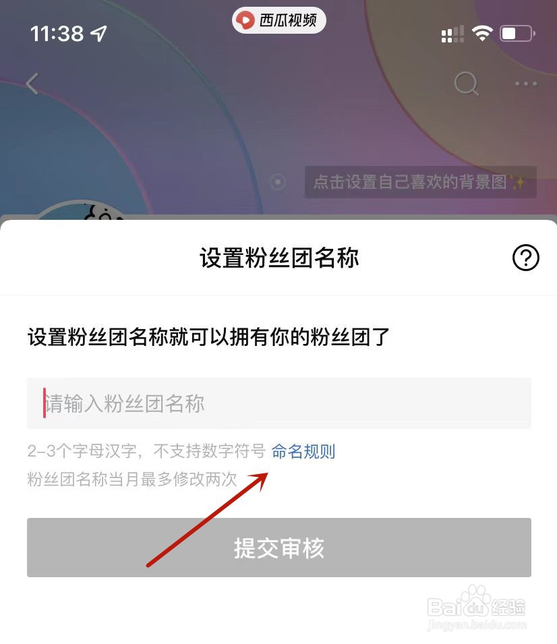Screen dimensions: 557x644
Task: Tap the back arrow icon
Action: click(32, 84)
